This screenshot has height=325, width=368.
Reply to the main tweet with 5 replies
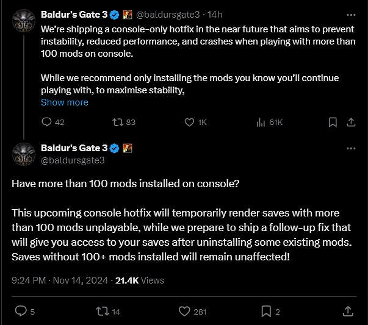[21, 311]
